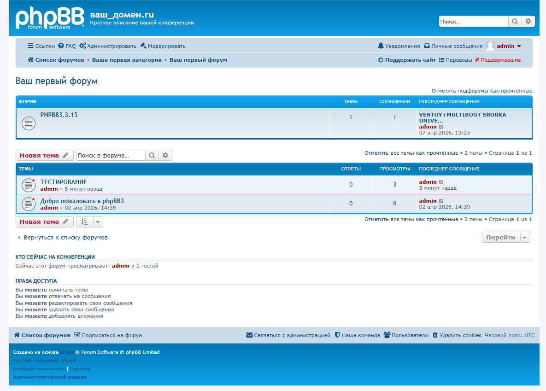The image size is (546, 391).
Task: Click the top Новая тема button
Action: [x=44, y=156]
